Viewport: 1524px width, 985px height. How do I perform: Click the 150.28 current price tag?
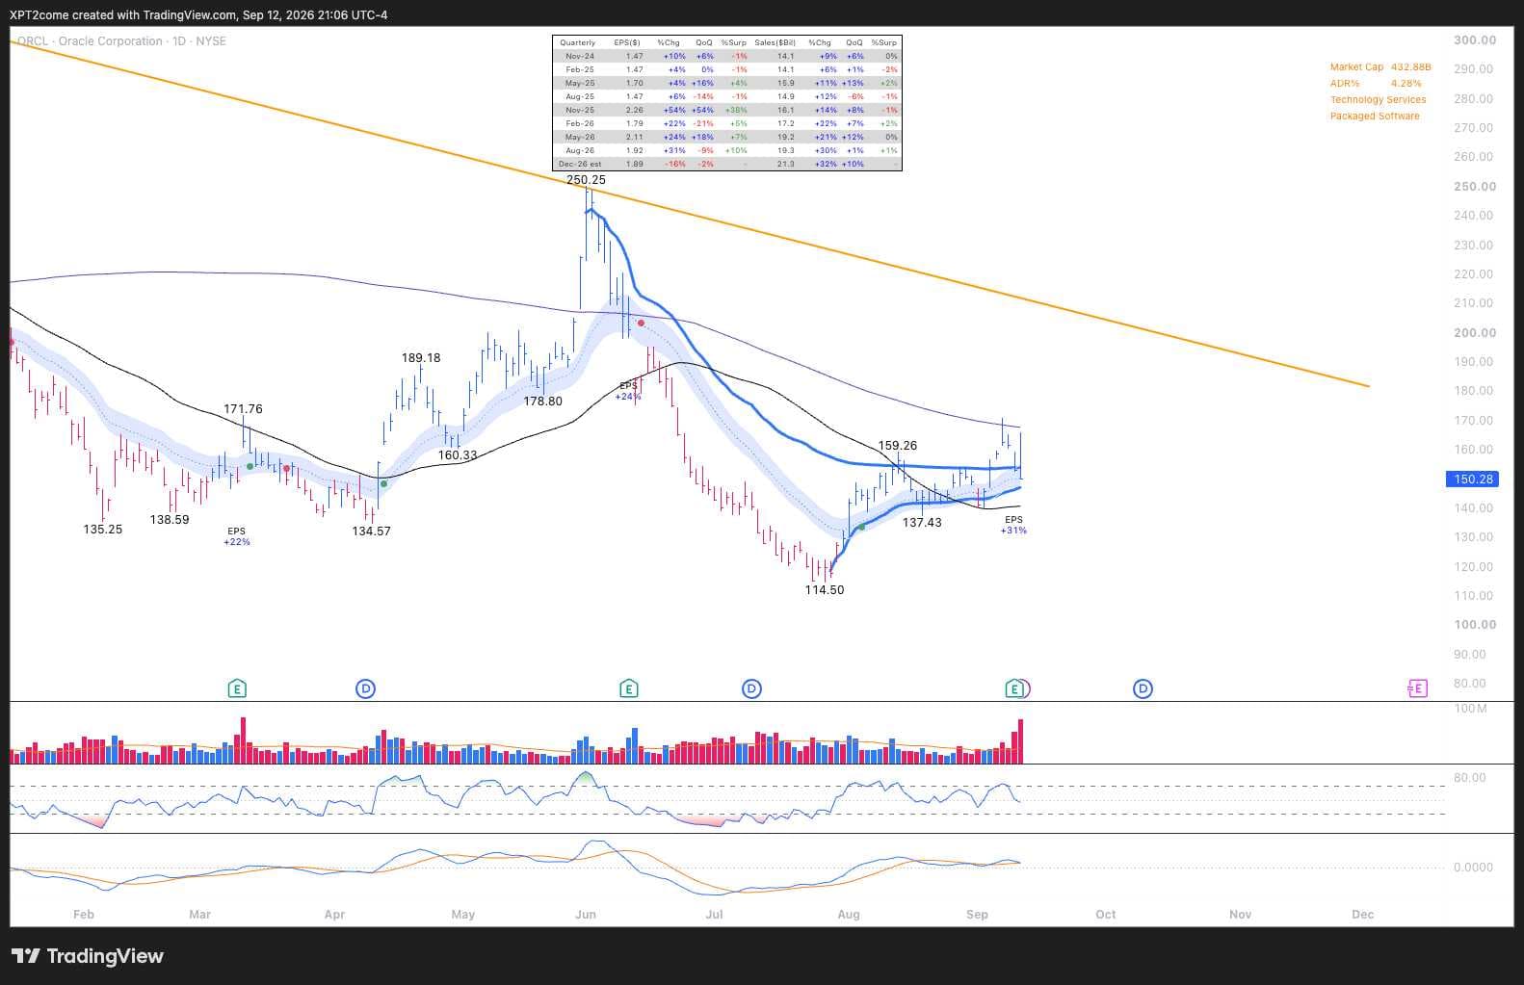[x=1472, y=480]
